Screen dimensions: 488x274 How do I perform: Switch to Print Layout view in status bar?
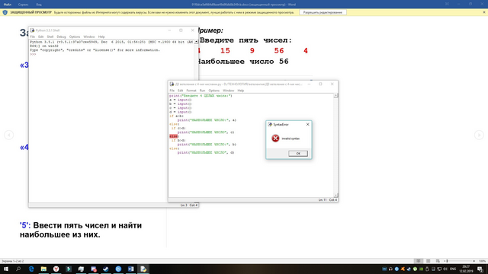click(x=429, y=261)
